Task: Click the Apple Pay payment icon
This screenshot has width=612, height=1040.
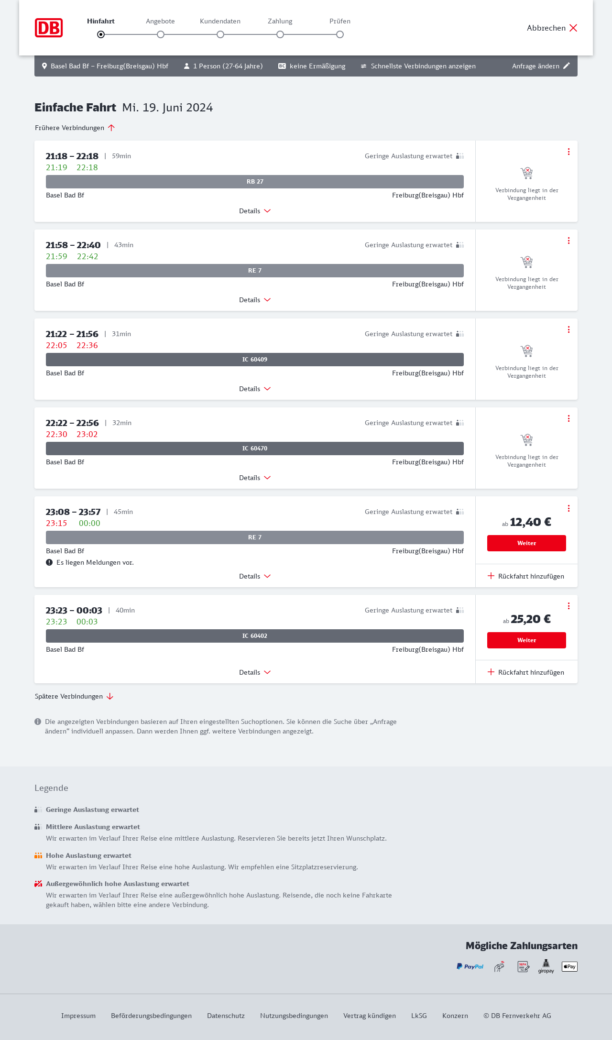Action: coord(569,966)
